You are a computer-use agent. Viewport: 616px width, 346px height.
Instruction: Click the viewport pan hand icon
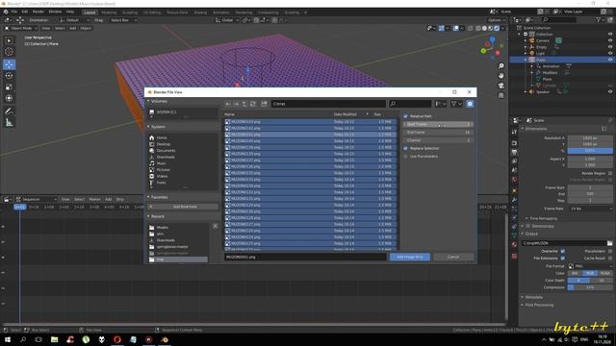click(500, 76)
